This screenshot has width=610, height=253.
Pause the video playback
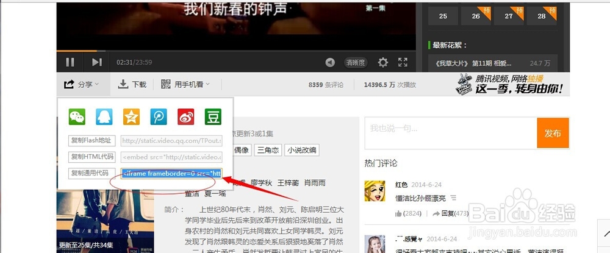click(70, 62)
